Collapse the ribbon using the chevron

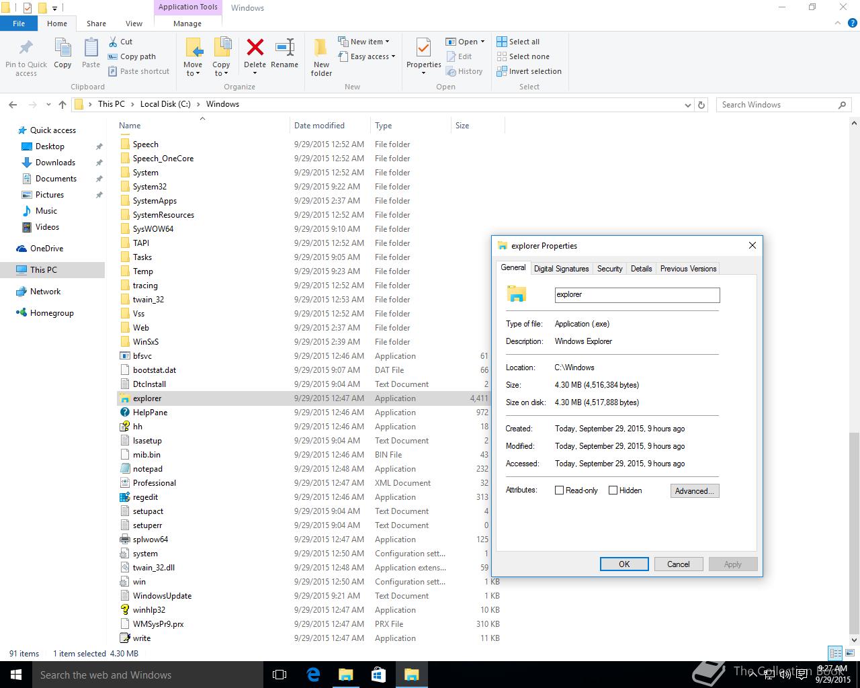(837, 23)
